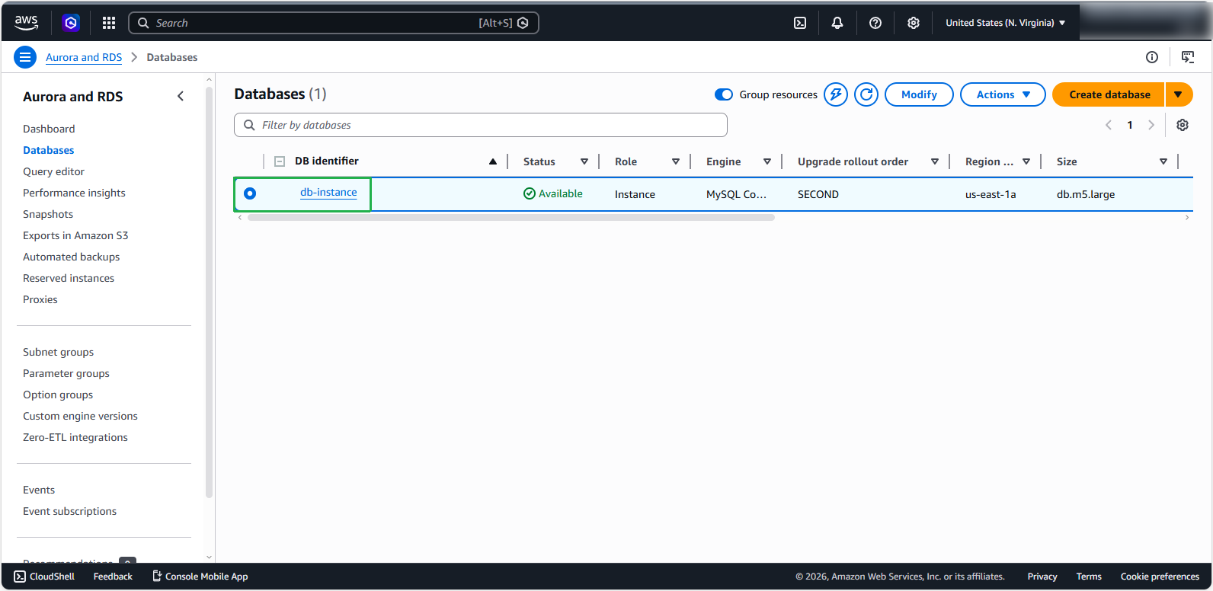Open Dashboard in sidebar

(49, 129)
